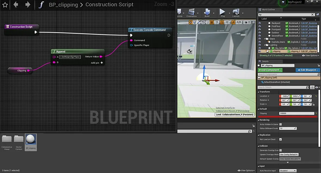Open Update Overlaps Method Use Config Default dropdown

point(289,155)
